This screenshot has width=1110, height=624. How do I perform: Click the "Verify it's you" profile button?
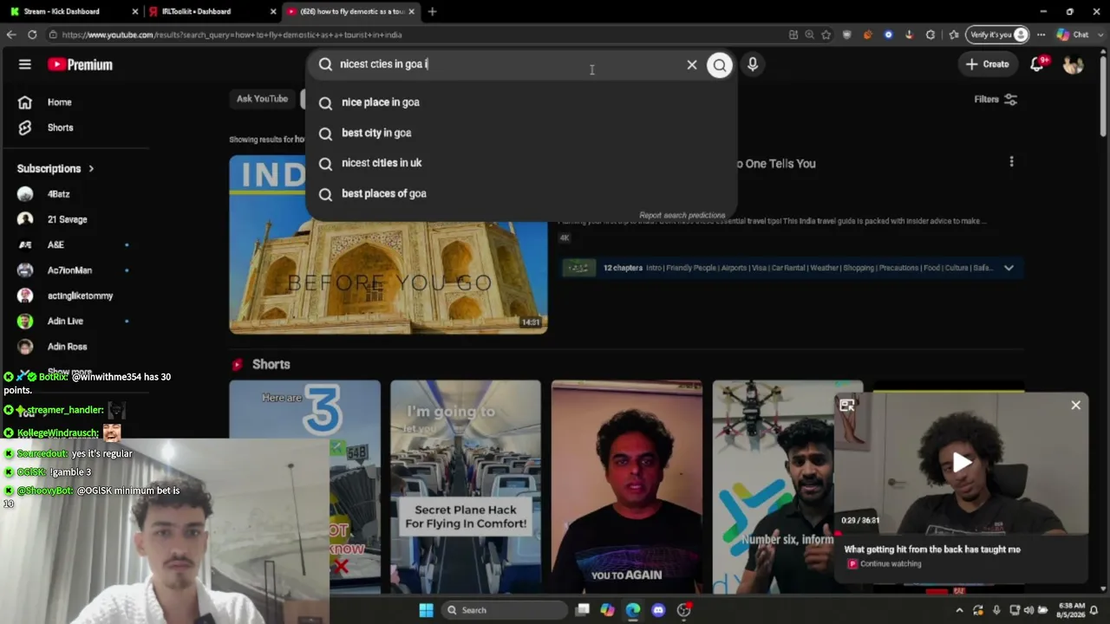999,35
